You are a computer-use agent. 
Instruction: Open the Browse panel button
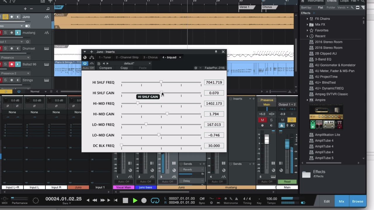click(x=358, y=201)
